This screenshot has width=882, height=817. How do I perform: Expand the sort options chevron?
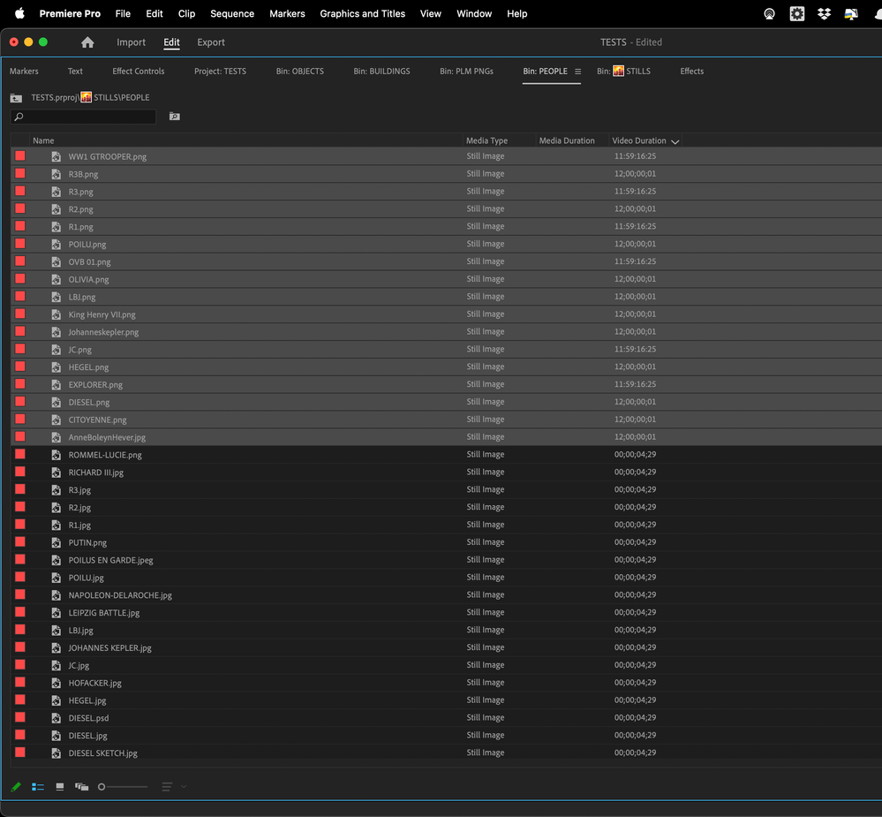(x=184, y=787)
